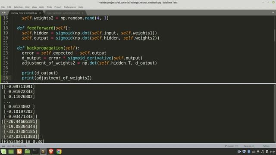Click print(d_output) on line 27
Image resolution: width=276 pixels, height=155 pixels.
coord(40,73)
